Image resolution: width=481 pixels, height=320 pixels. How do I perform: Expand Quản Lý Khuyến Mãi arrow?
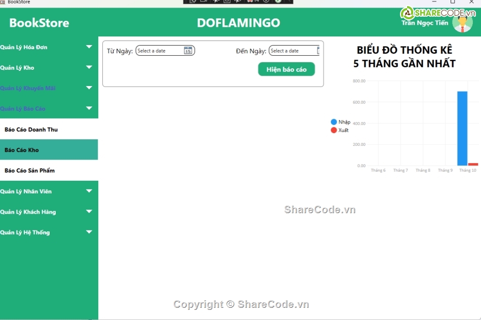tap(89, 88)
